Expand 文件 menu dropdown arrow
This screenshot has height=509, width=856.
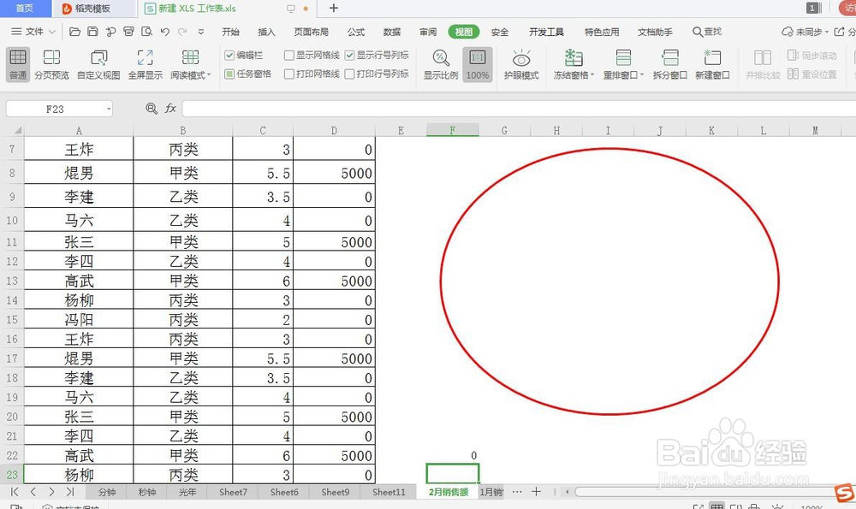pos(52,32)
